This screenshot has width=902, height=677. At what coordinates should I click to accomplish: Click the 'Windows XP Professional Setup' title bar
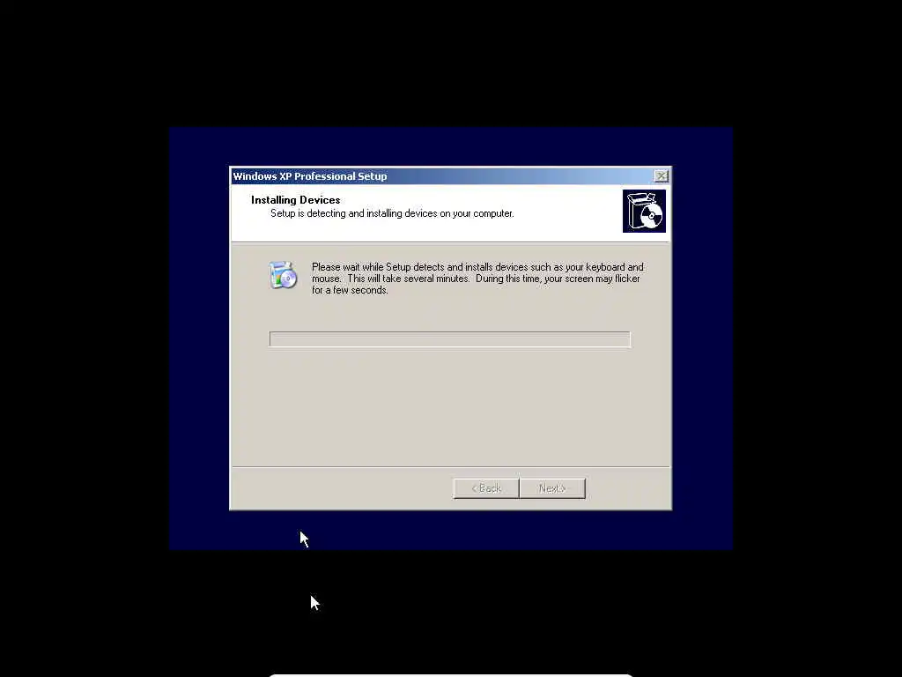[x=450, y=176]
